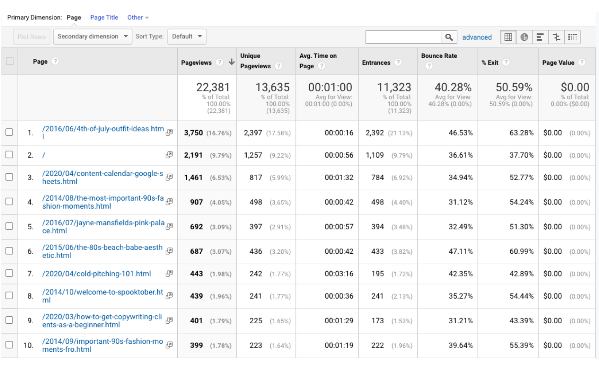Check row 3 content-calendar checkbox

click(x=10, y=177)
